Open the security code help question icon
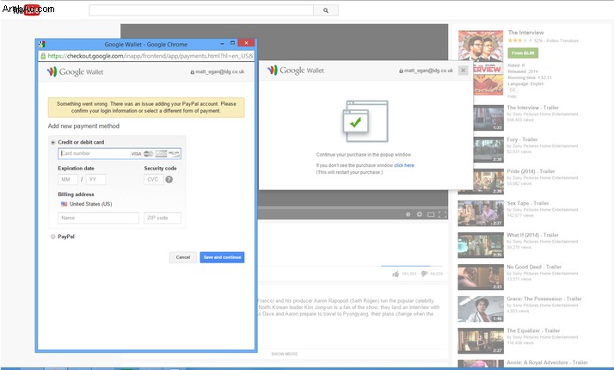The width and height of the screenshot is (614, 370). (x=169, y=180)
